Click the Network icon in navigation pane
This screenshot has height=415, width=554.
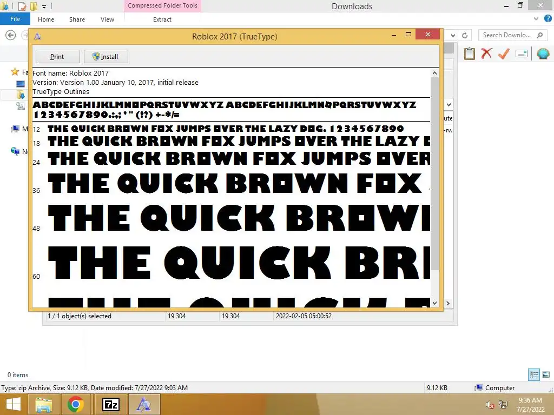(x=15, y=151)
